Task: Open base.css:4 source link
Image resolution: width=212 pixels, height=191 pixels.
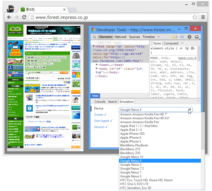Action: [187, 58]
